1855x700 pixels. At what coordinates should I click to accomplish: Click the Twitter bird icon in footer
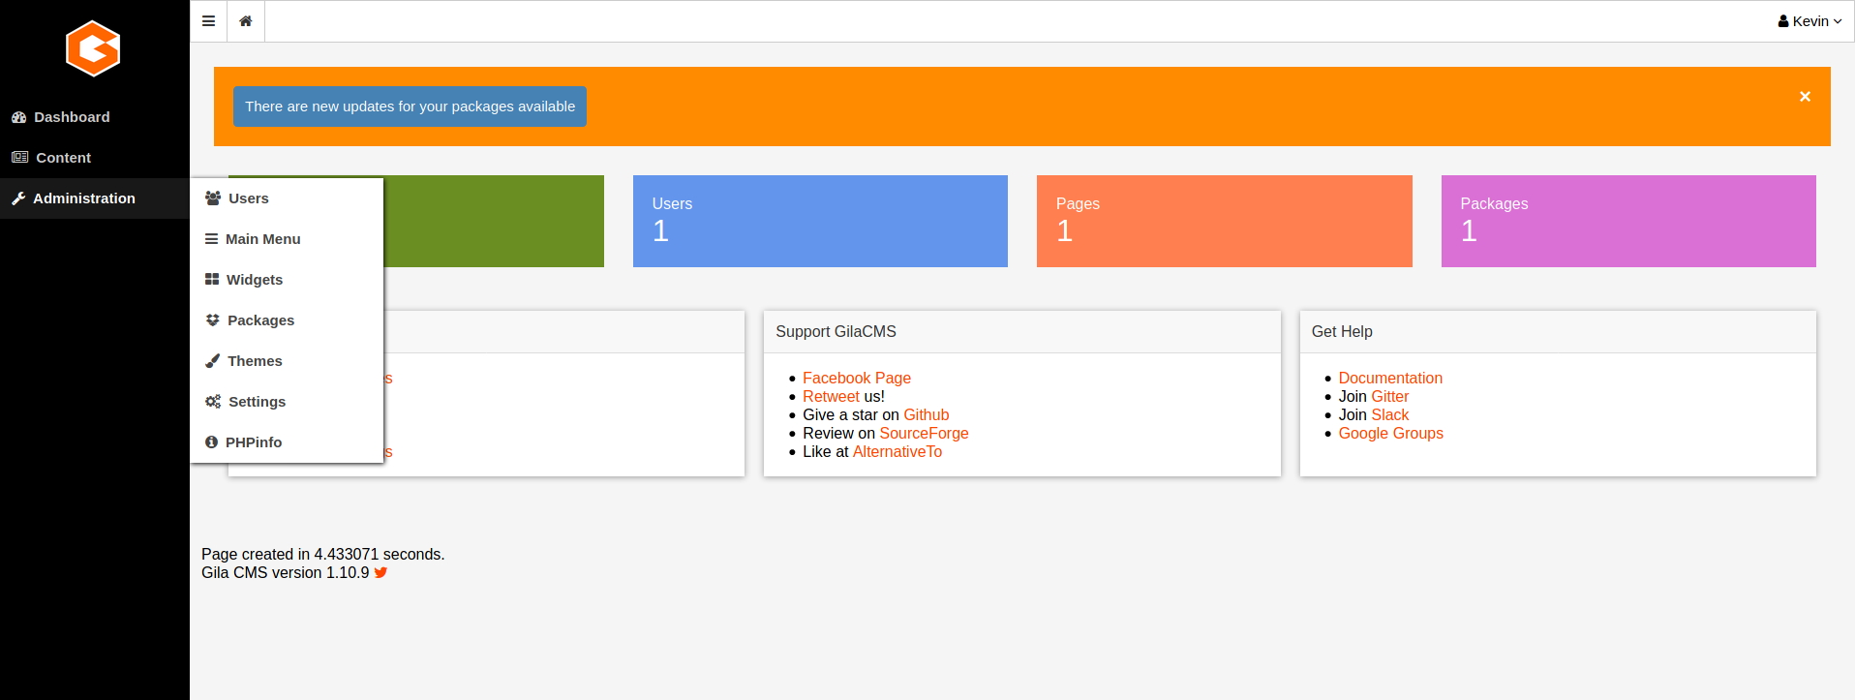coord(380,572)
